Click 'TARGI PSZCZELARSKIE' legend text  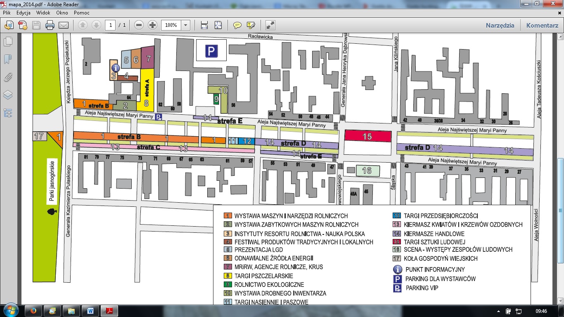coord(264,276)
